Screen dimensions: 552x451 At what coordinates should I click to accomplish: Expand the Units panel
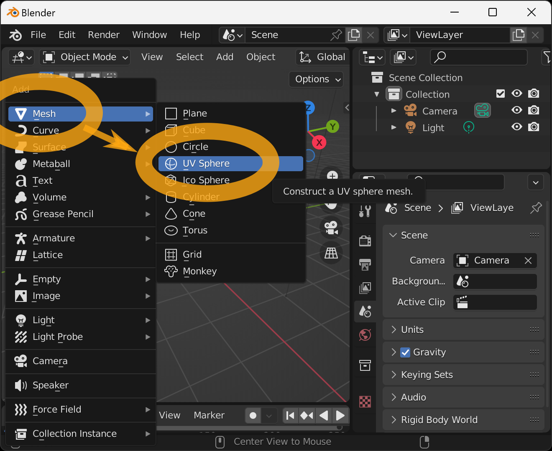tap(463, 330)
